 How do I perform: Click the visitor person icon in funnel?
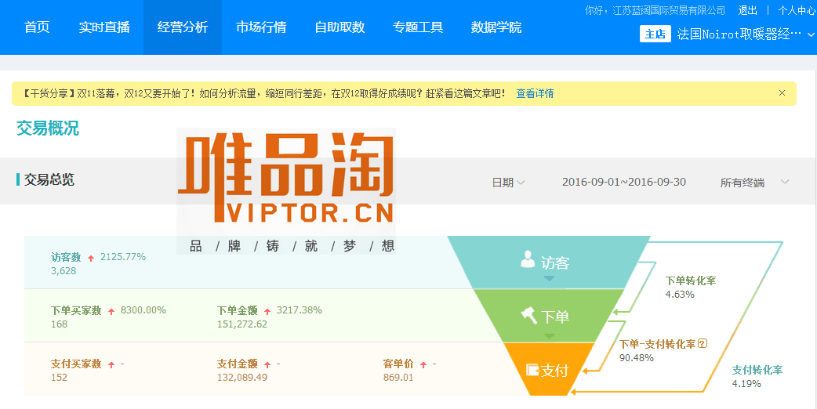pyautogui.click(x=528, y=260)
